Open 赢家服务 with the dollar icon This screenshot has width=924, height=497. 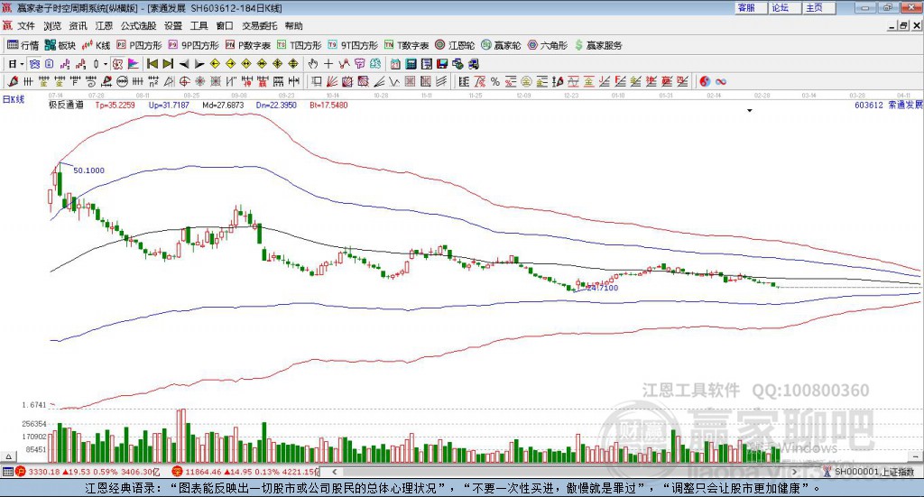tap(598, 45)
